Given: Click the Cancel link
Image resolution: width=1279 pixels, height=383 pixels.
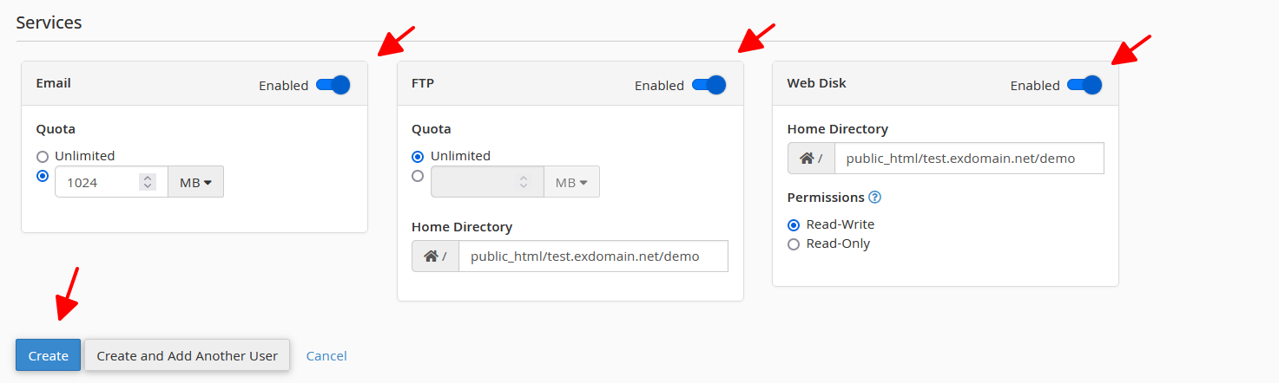Looking at the screenshot, I should click(326, 355).
